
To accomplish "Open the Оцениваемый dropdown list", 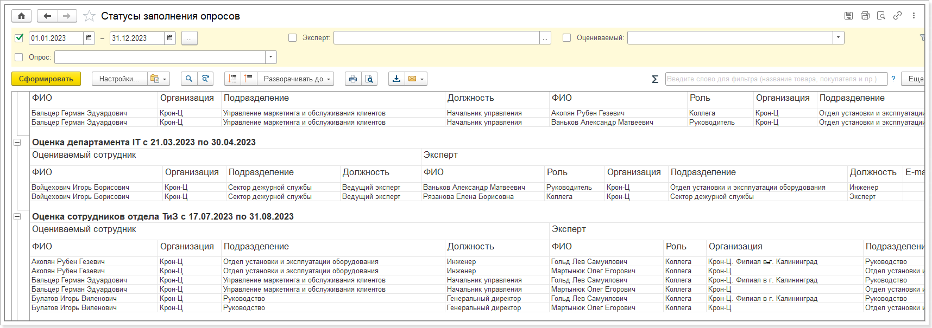I will [839, 38].
